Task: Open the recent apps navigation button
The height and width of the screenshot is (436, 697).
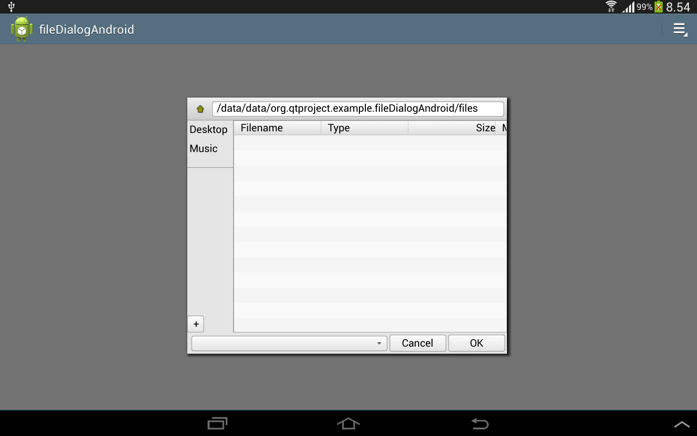Action: point(218,423)
